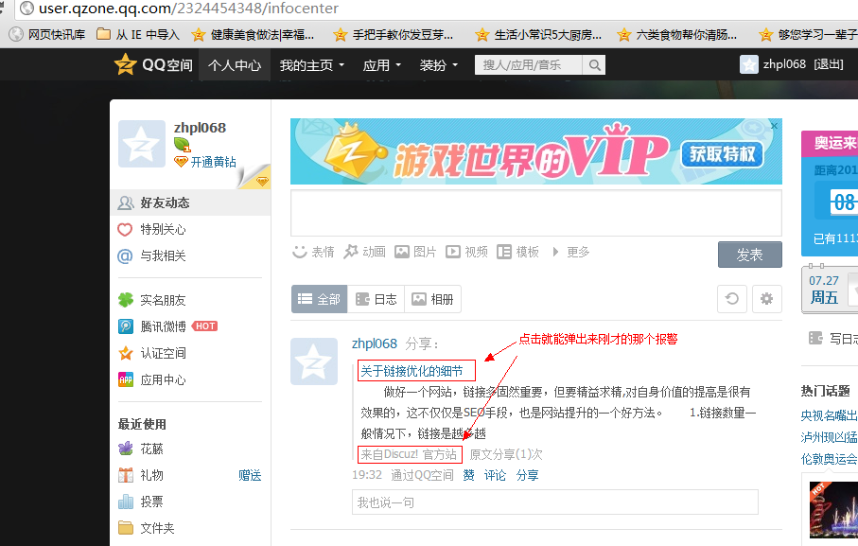This screenshot has height=546, width=858.
Task: Switch to 相册 feed tab
Action: [432, 299]
